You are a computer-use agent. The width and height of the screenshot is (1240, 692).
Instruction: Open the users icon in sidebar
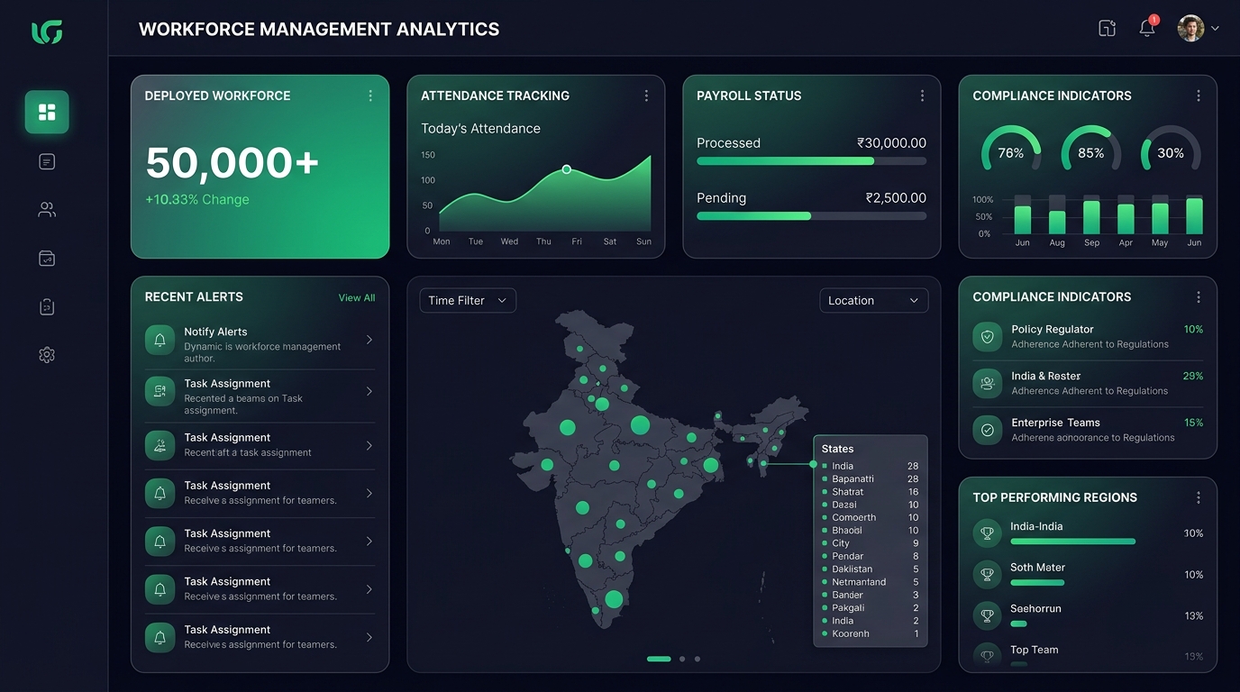click(47, 210)
